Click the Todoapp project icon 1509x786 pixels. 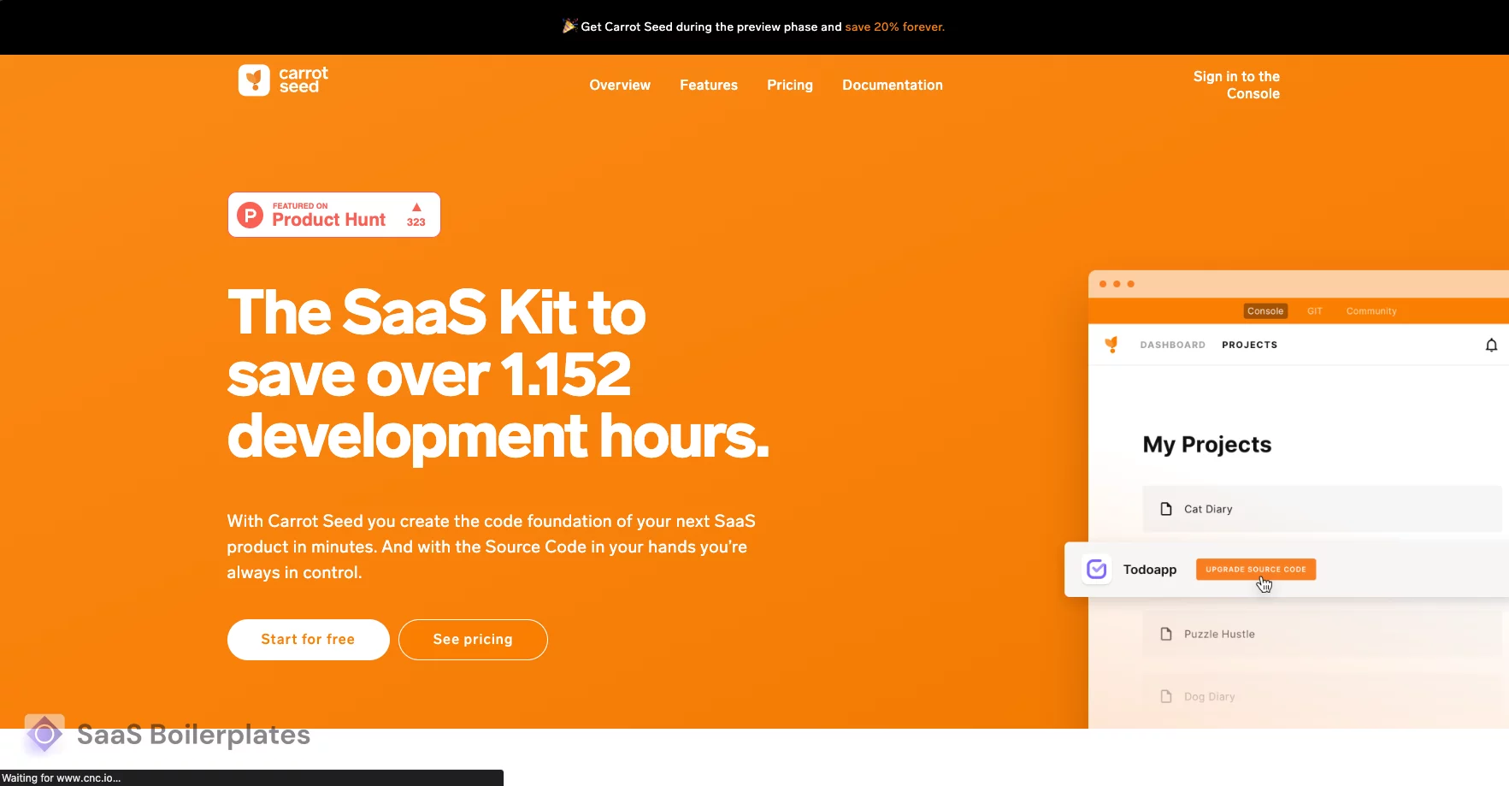pos(1097,569)
